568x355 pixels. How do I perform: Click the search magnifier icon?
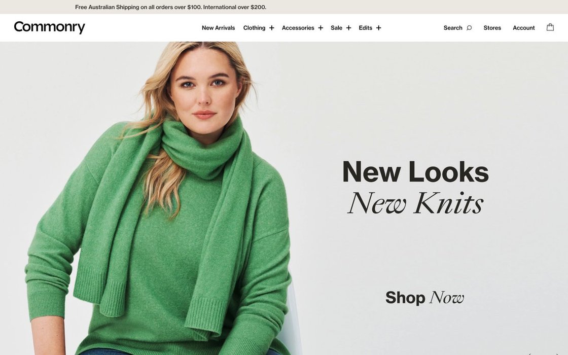[469, 28]
